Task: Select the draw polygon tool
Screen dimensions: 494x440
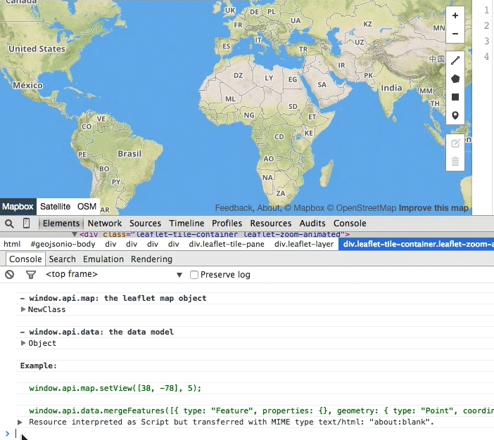Action: (x=455, y=79)
